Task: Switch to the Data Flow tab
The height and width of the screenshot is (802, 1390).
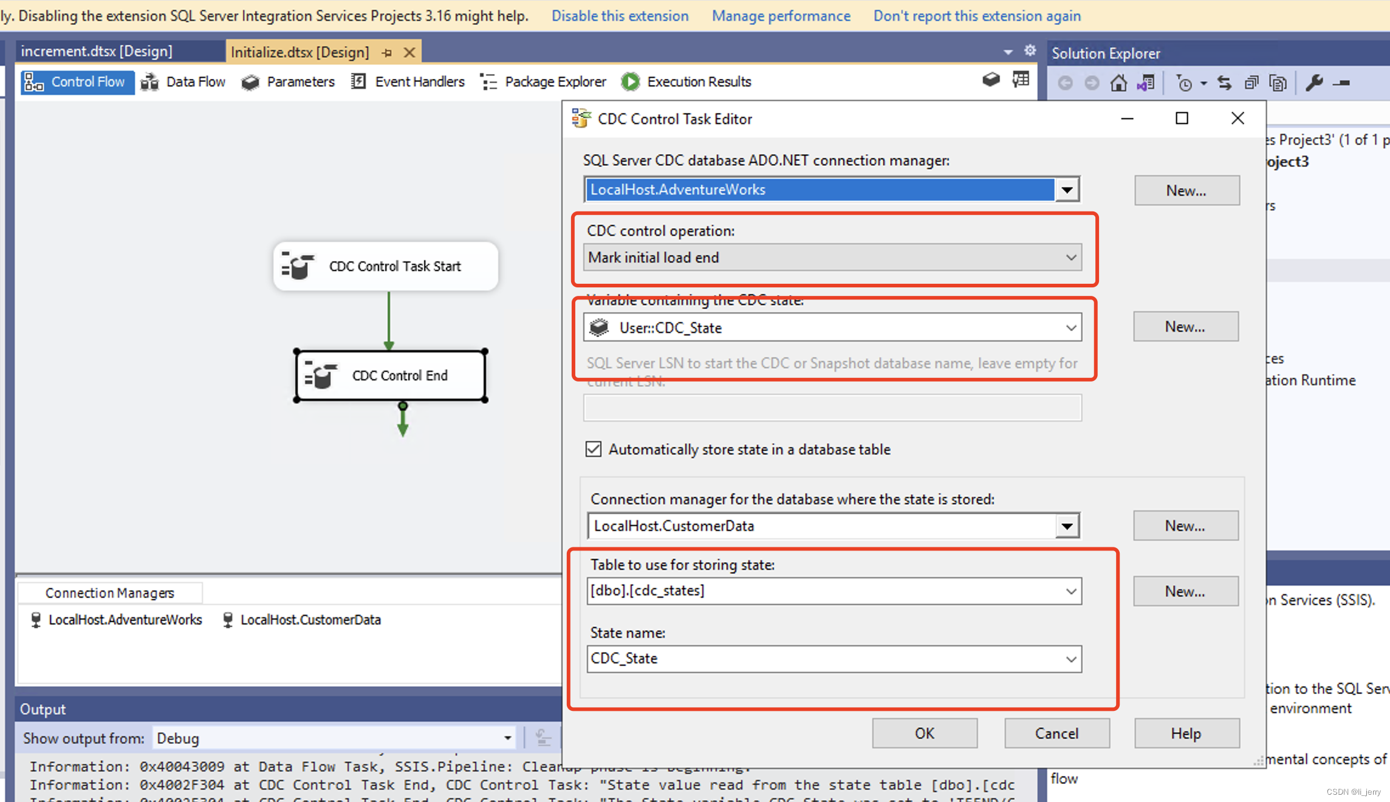Action: (x=183, y=81)
